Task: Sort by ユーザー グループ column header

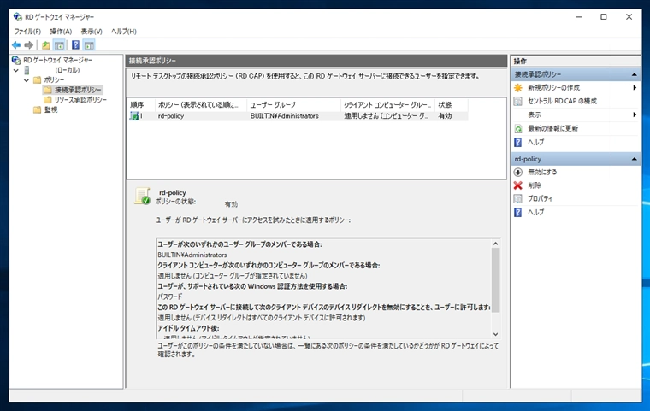Action: [293, 105]
